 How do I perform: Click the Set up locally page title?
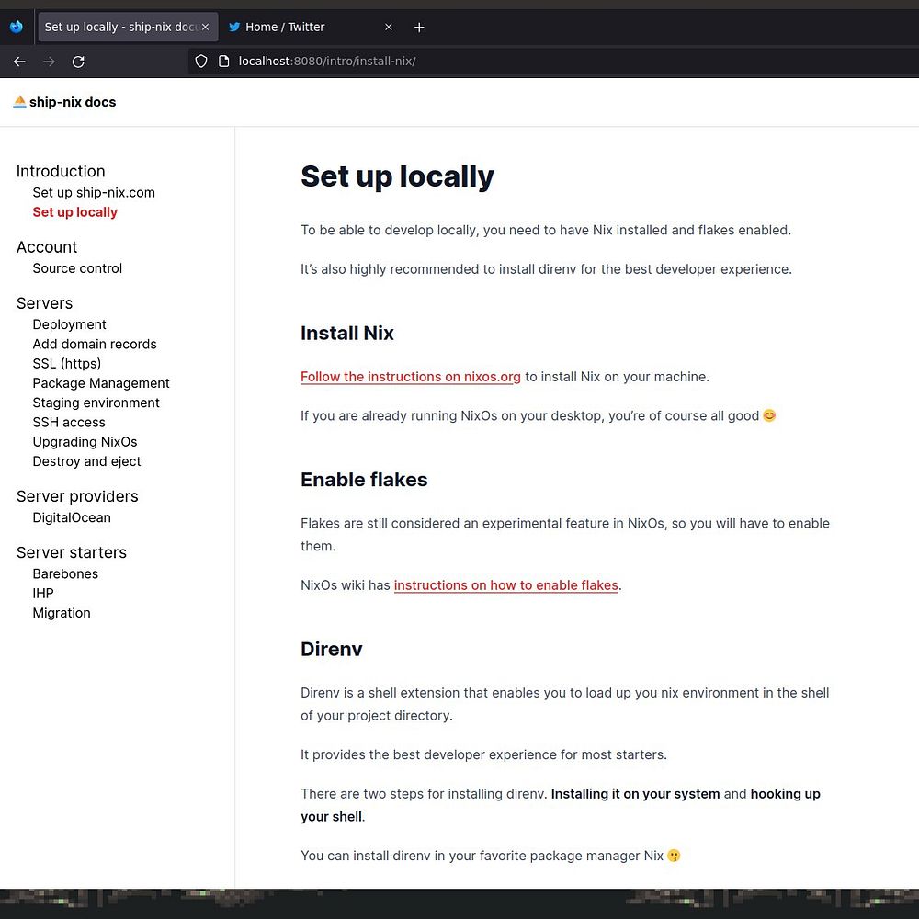coord(397,176)
